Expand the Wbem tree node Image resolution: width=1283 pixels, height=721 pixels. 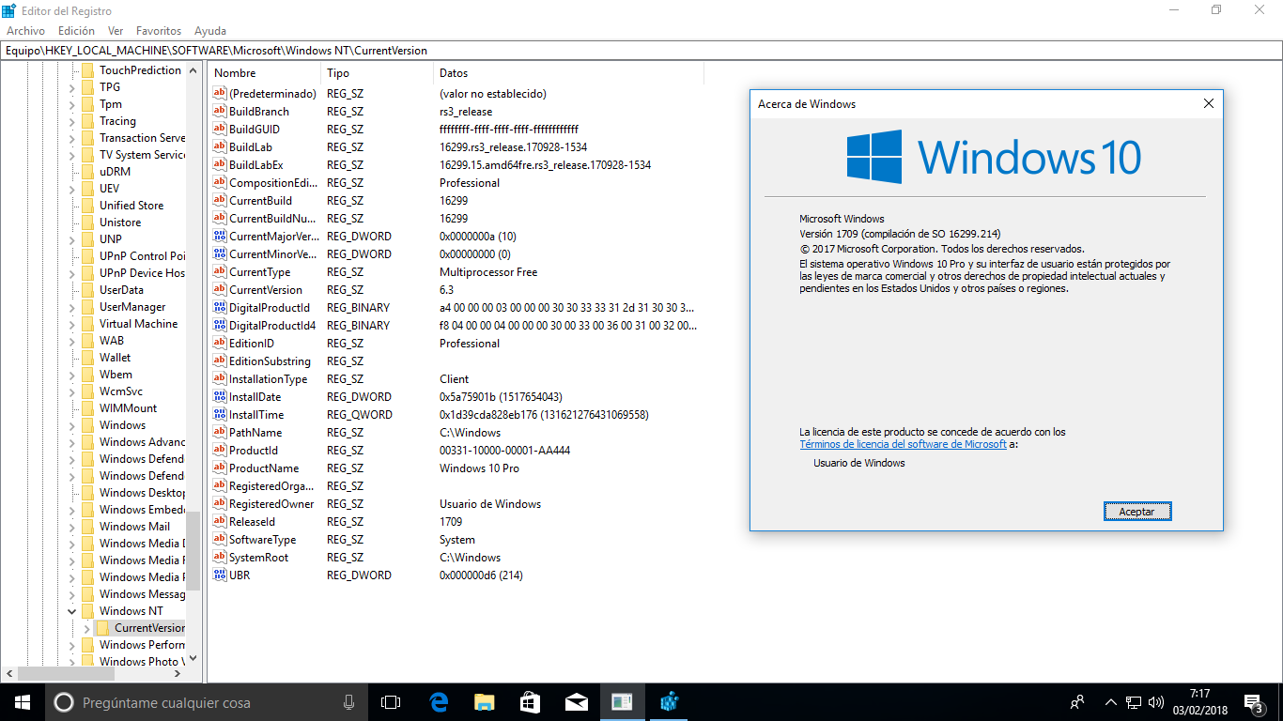click(72, 375)
